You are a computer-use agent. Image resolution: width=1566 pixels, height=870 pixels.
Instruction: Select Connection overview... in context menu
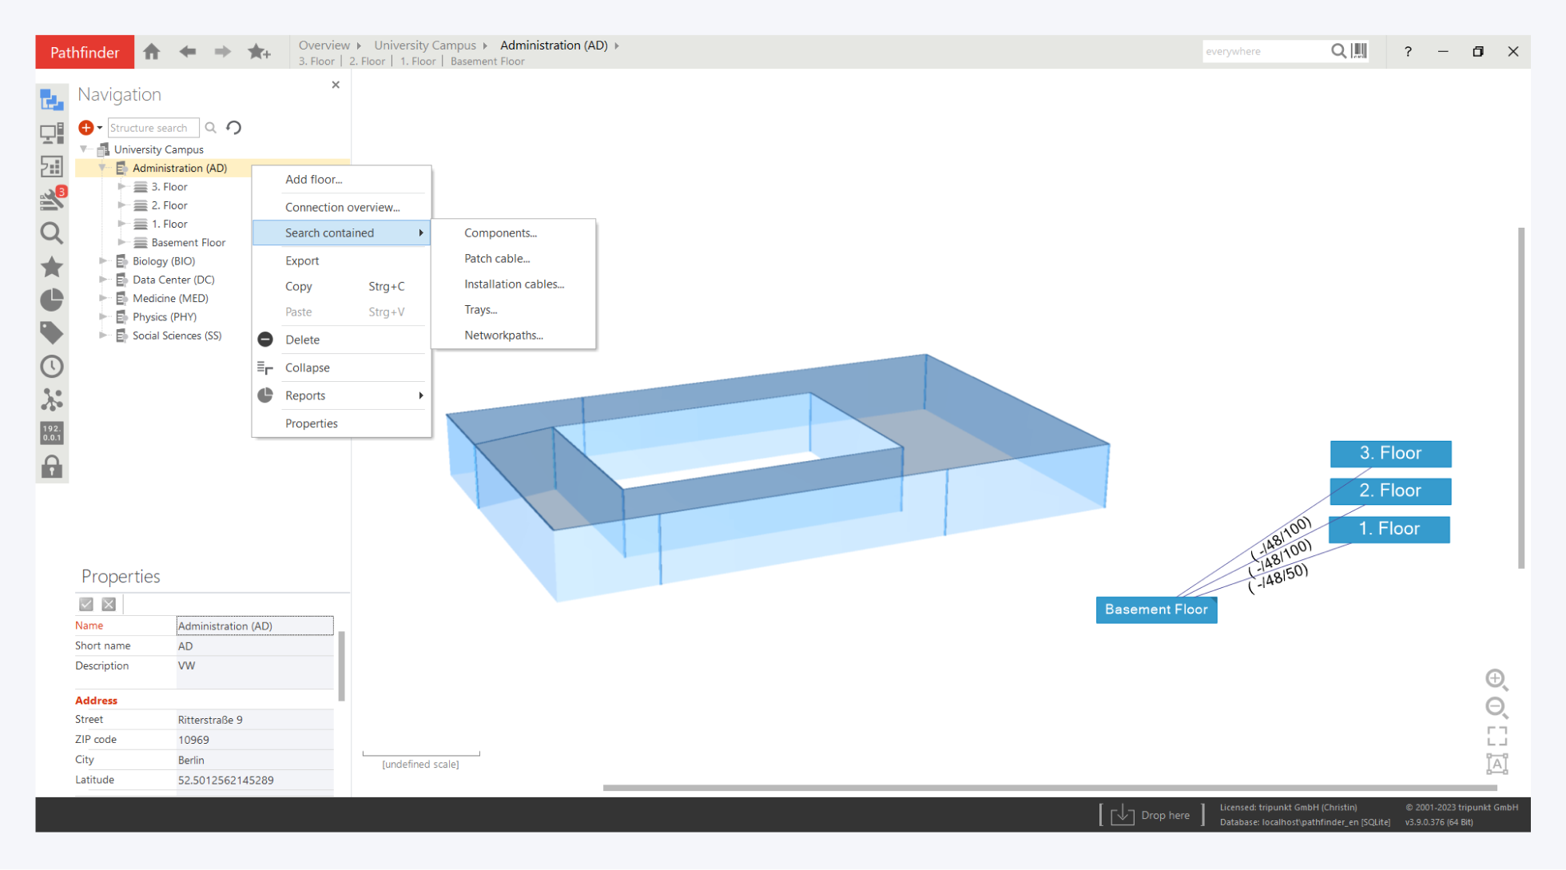342,207
